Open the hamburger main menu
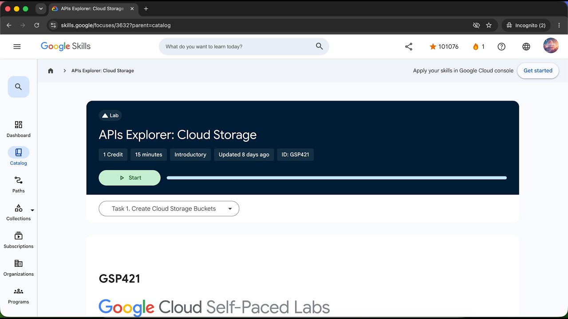The width and height of the screenshot is (568, 319). pyautogui.click(x=17, y=47)
